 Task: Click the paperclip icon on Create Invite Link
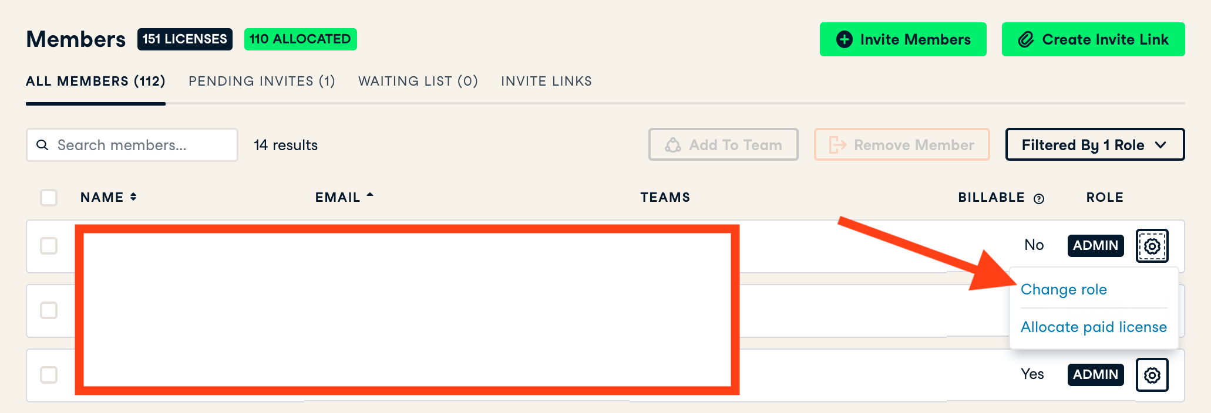tap(1025, 39)
